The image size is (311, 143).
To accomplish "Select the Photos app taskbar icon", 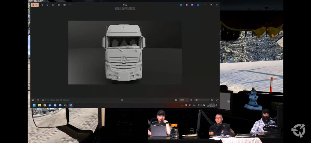I will 71,105.
